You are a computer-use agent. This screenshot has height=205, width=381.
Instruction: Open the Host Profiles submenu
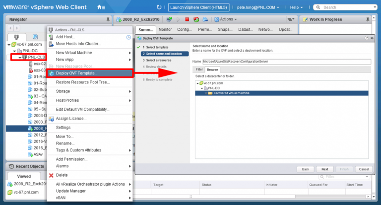coord(90,100)
